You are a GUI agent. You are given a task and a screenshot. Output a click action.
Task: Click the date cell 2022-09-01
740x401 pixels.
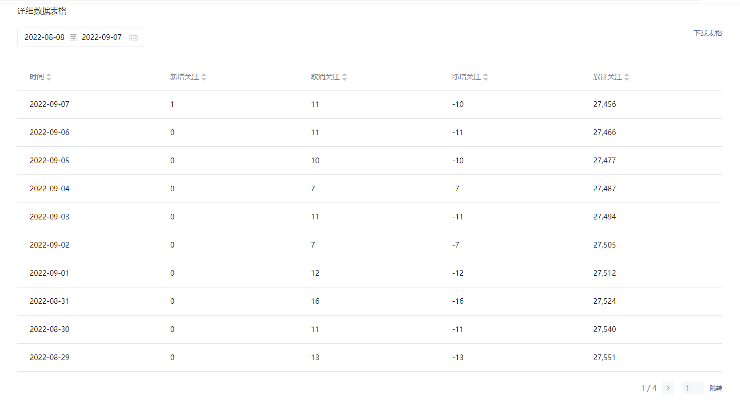pyautogui.click(x=49, y=273)
